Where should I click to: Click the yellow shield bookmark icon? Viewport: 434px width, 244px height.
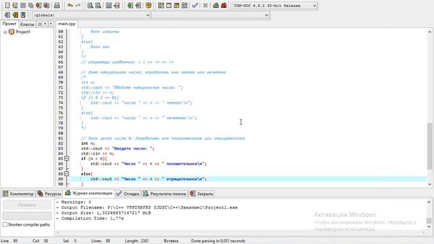[149, 5]
